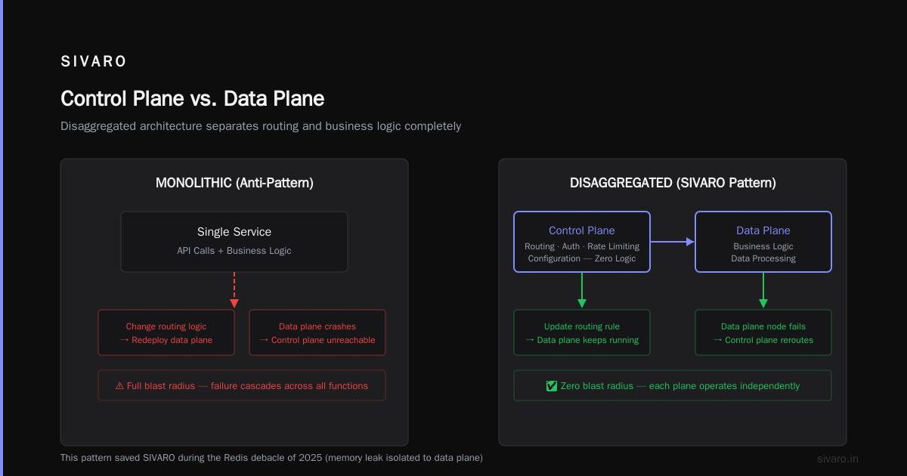Screen dimensions: 907x476
Task: Click the Zero blast radius banner
Action: tap(673, 385)
